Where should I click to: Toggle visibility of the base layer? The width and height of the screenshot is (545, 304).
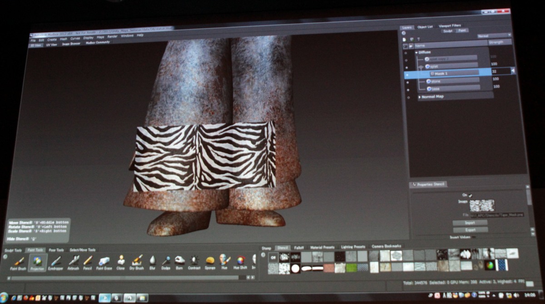408,89
